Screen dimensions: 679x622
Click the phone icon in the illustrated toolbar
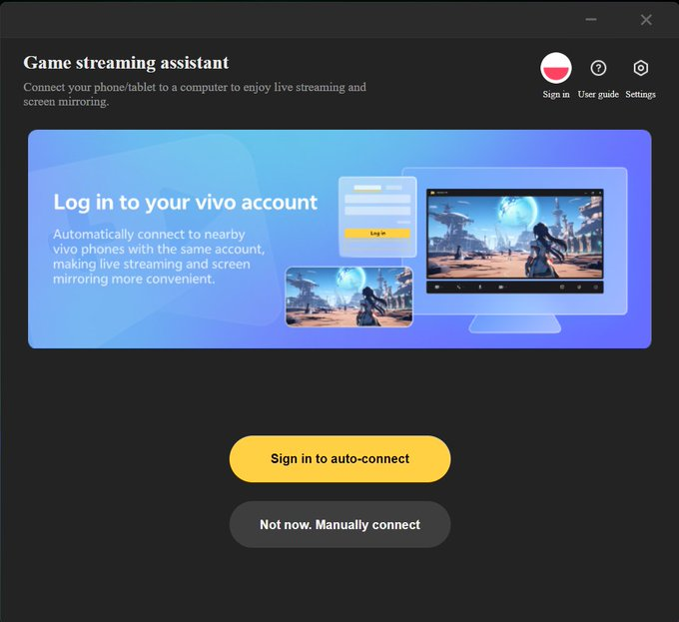point(458,287)
